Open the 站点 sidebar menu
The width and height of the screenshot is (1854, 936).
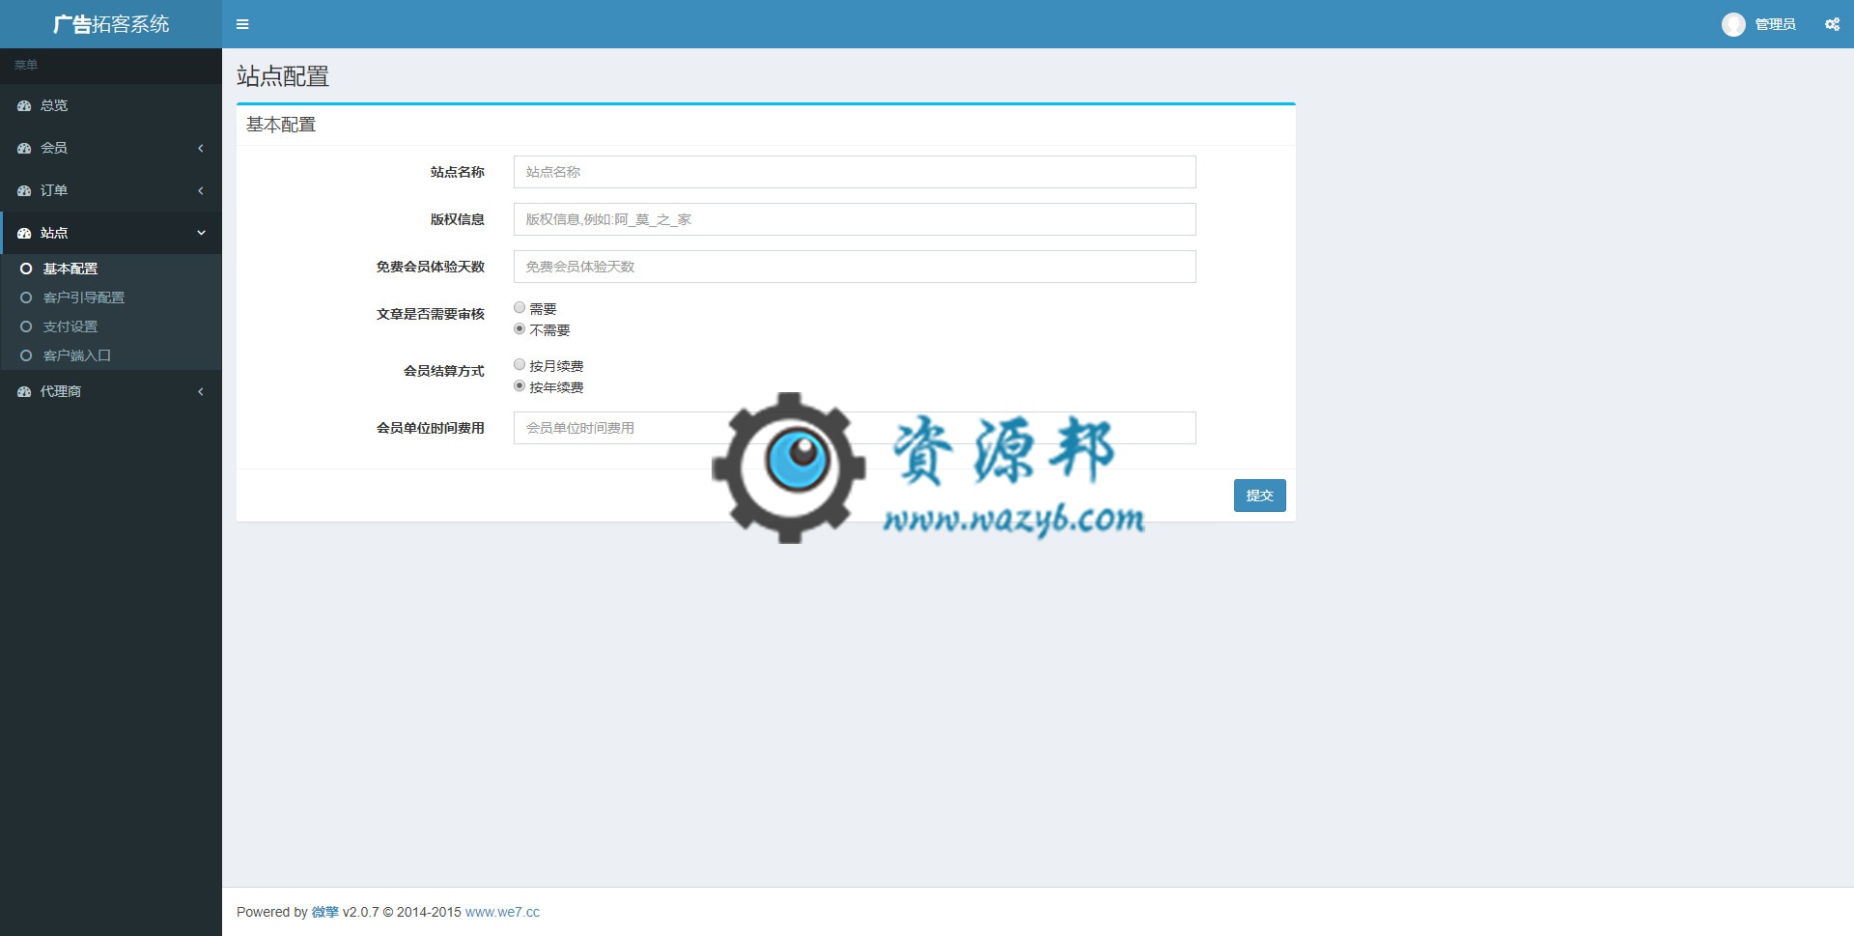111,233
